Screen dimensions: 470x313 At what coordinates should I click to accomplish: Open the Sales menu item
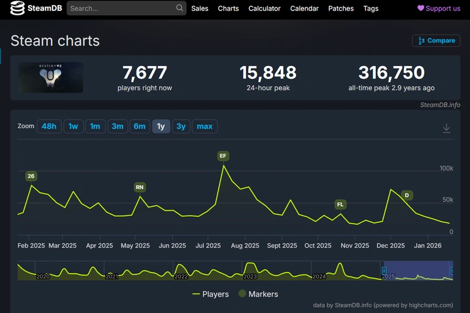(x=200, y=9)
